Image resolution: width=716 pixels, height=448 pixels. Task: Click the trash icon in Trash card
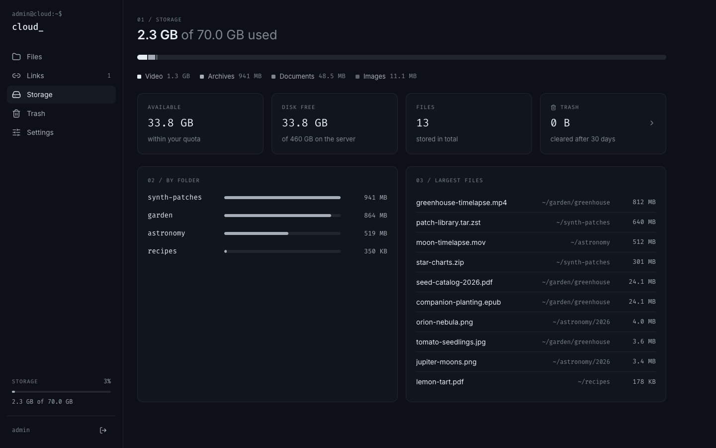(x=553, y=108)
